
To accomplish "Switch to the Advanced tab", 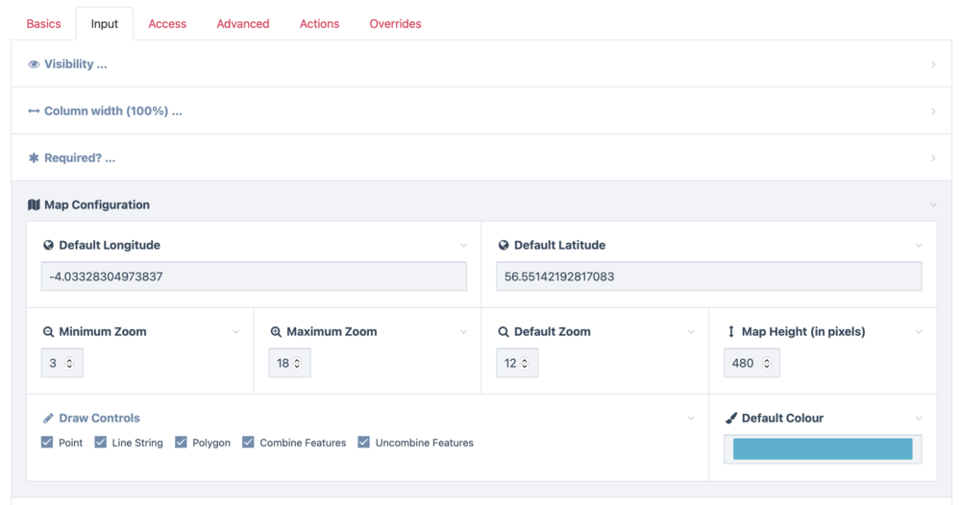I will point(243,24).
